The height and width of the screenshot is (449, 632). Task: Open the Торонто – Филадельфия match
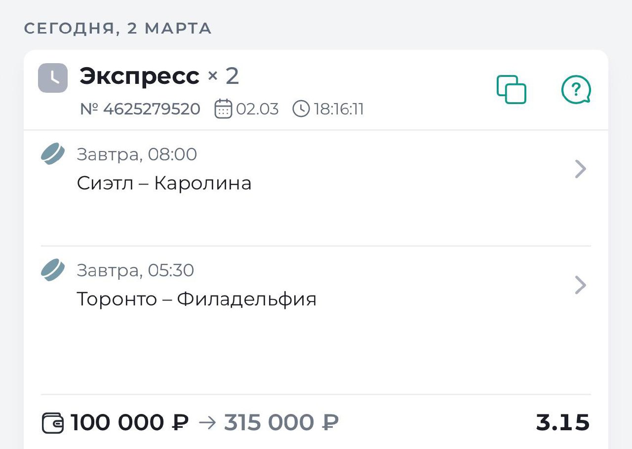point(197,299)
